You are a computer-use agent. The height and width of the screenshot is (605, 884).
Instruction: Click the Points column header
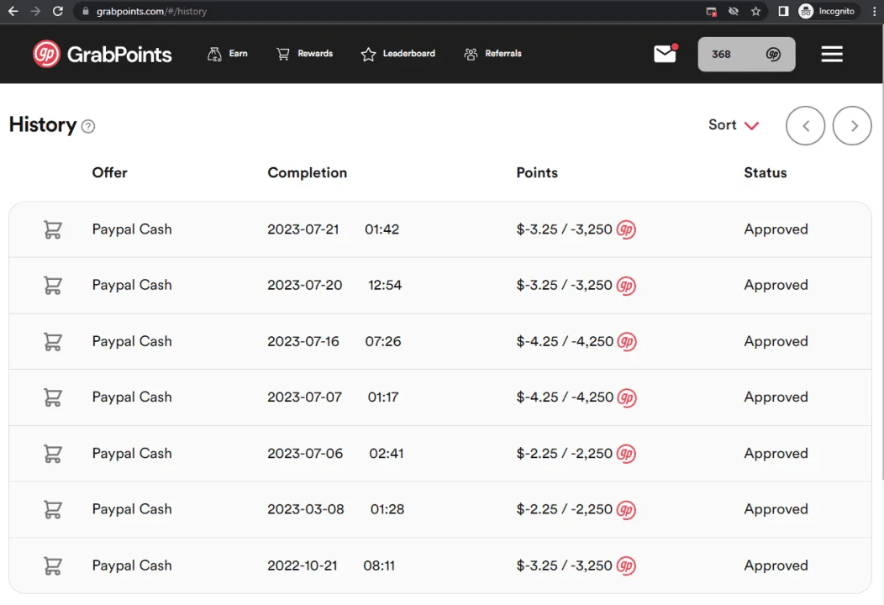(x=537, y=172)
